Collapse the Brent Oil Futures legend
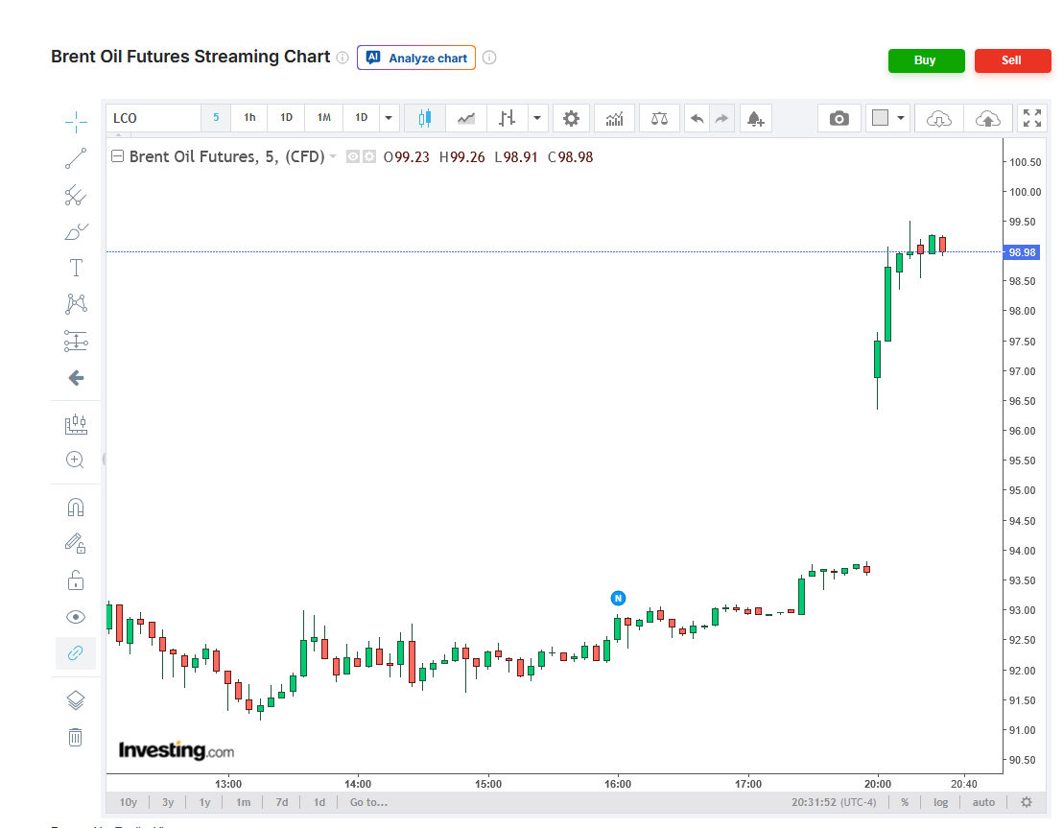This screenshot has width=1063, height=828. pos(117,156)
